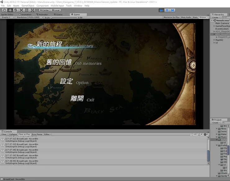The height and width of the screenshot is (181, 230).
Task: Select the Rect Transform tool
Action: click(x=27, y=10)
